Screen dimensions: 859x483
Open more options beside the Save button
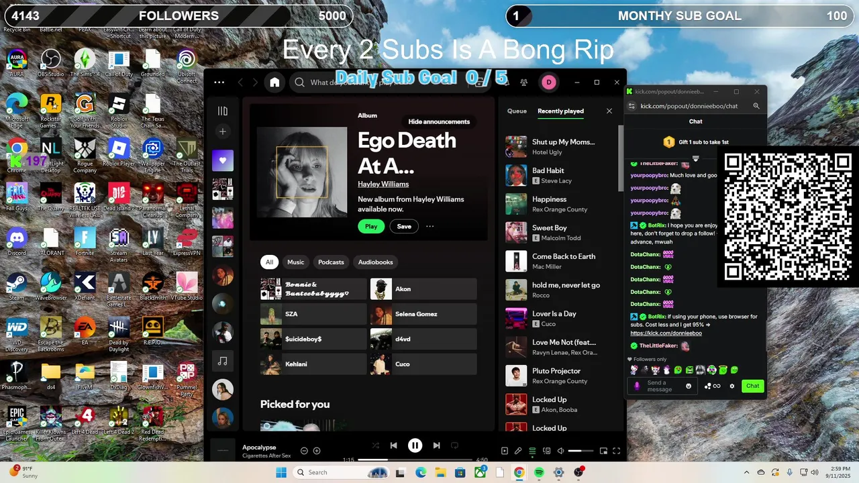430,227
